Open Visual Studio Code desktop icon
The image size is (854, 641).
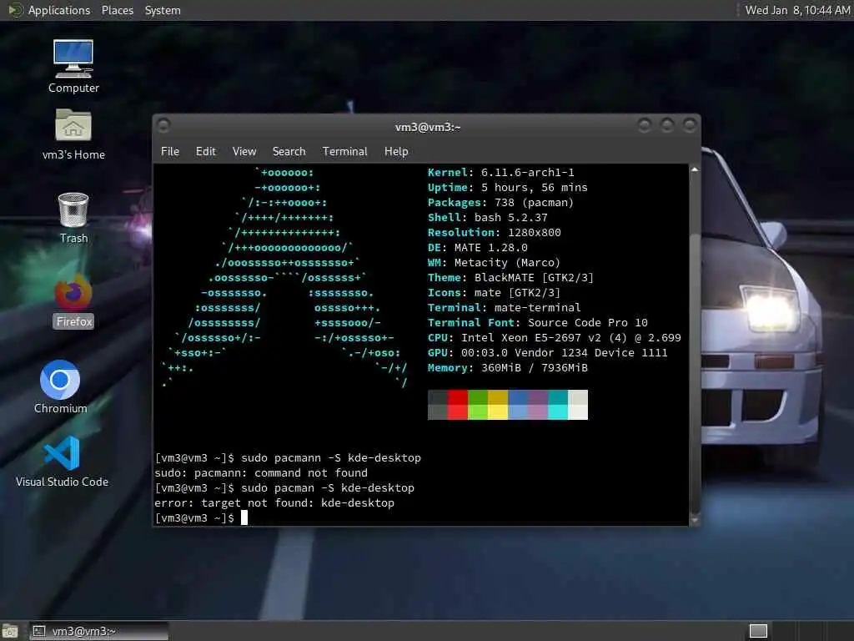pos(62,461)
